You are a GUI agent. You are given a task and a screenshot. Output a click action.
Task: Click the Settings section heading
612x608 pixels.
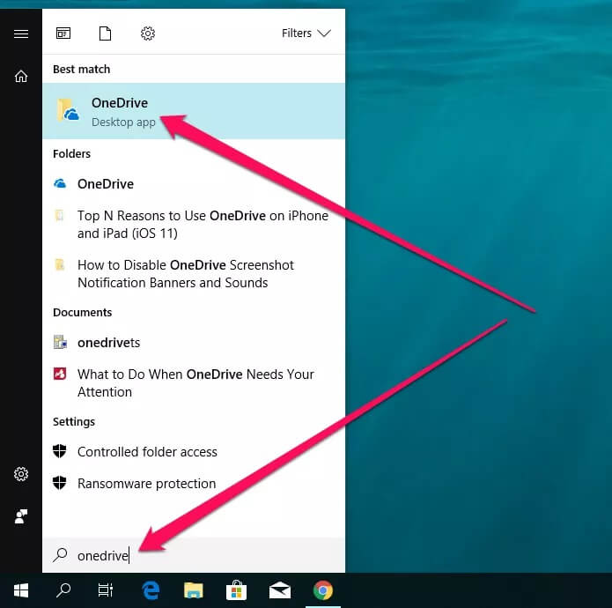[74, 422]
